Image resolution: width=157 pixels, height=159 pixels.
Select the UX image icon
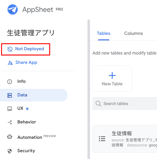click(x=10, y=109)
